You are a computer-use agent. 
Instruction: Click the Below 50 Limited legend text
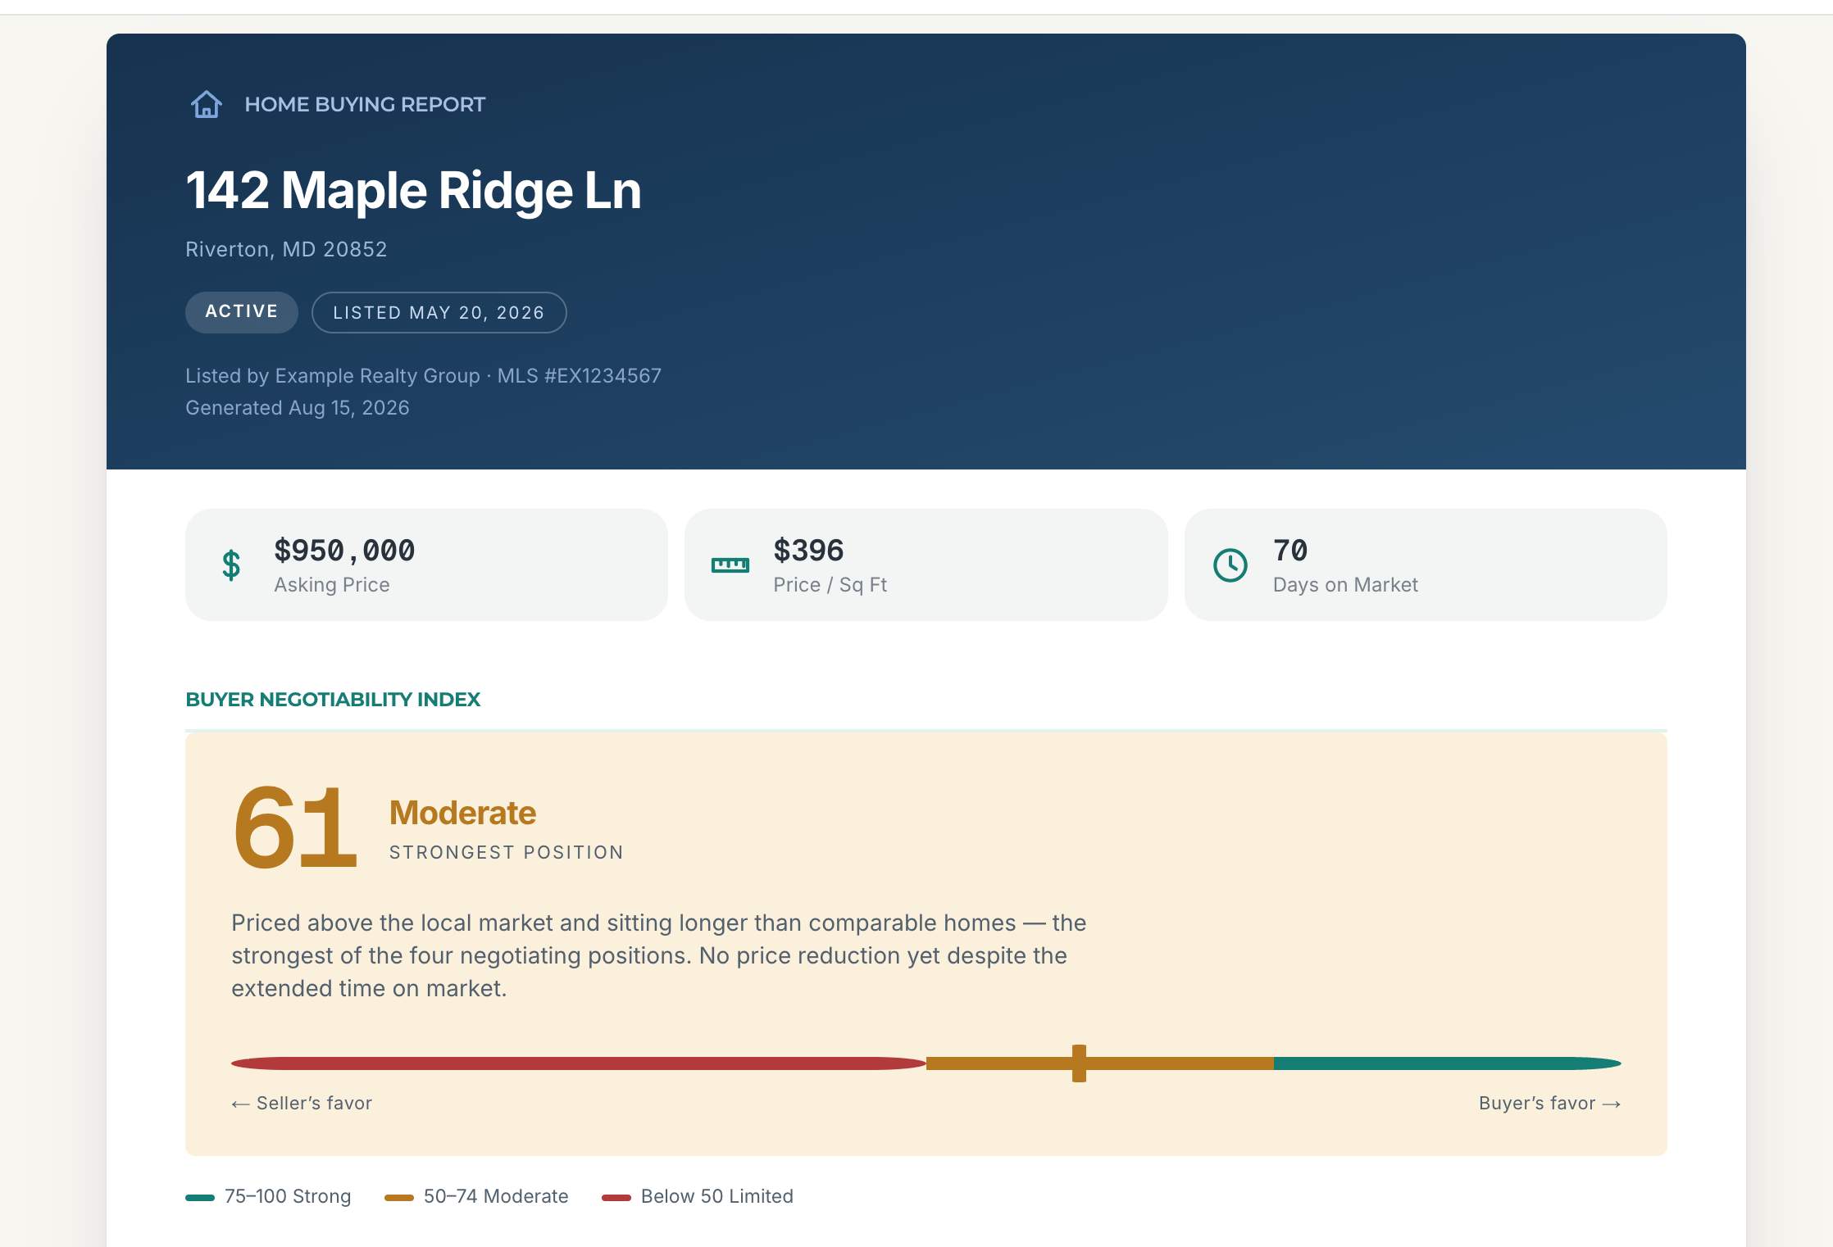click(717, 1196)
